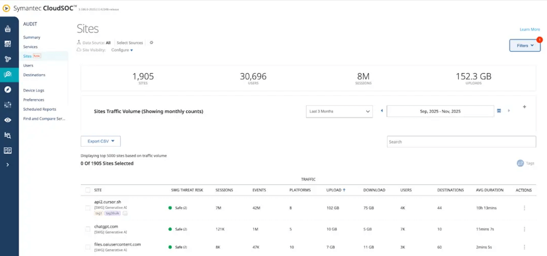Click into the Search sites field
The height and width of the screenshot is (256, 547).
pyautogui.click(x=462, y=142)
